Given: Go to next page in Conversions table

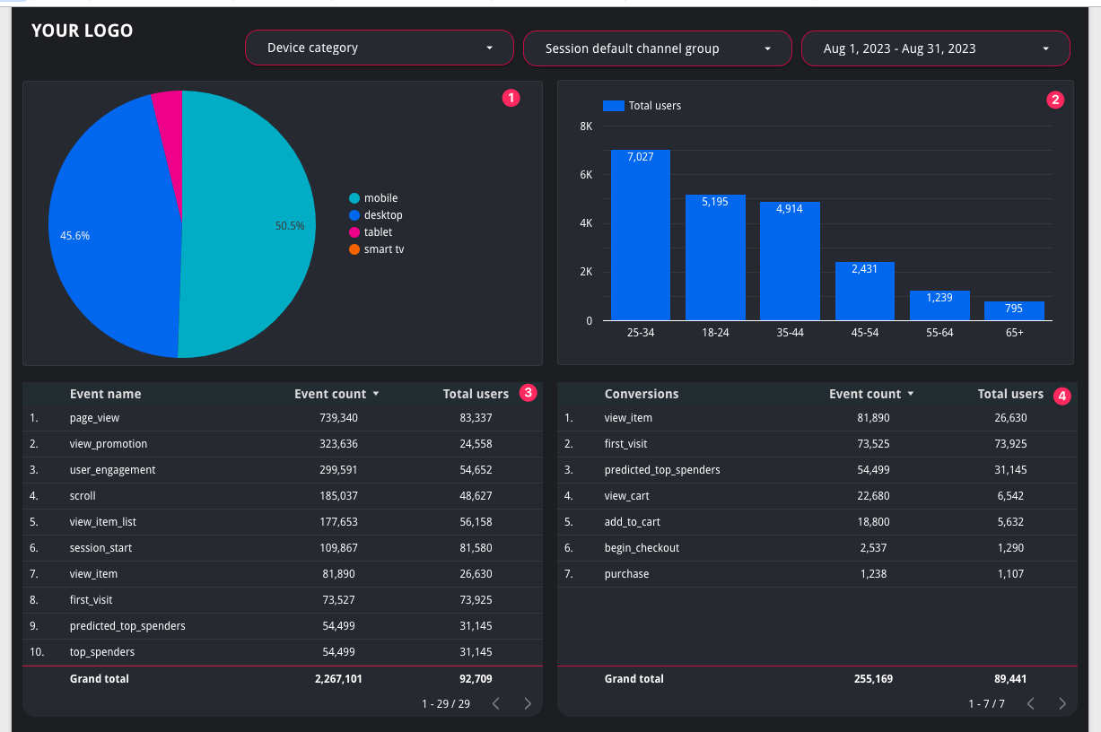Looking at the screenshot, I should coord(1062,704).
